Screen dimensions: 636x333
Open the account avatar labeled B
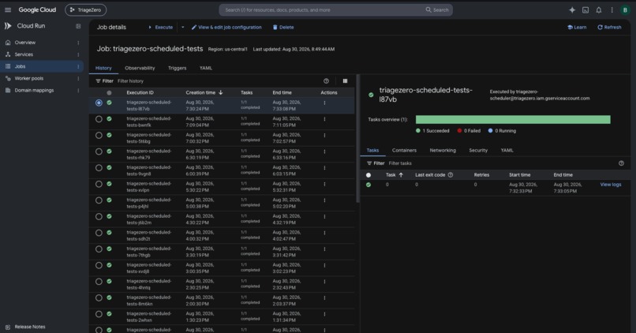(x=625, y=9)
